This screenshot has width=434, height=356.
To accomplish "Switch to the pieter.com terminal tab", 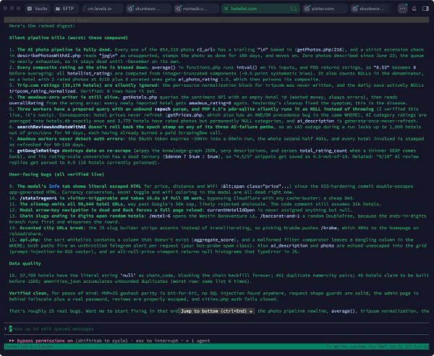I will tap(325, 9).
